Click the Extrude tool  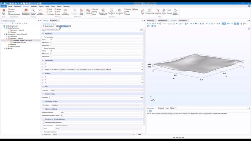coord(88,11)
